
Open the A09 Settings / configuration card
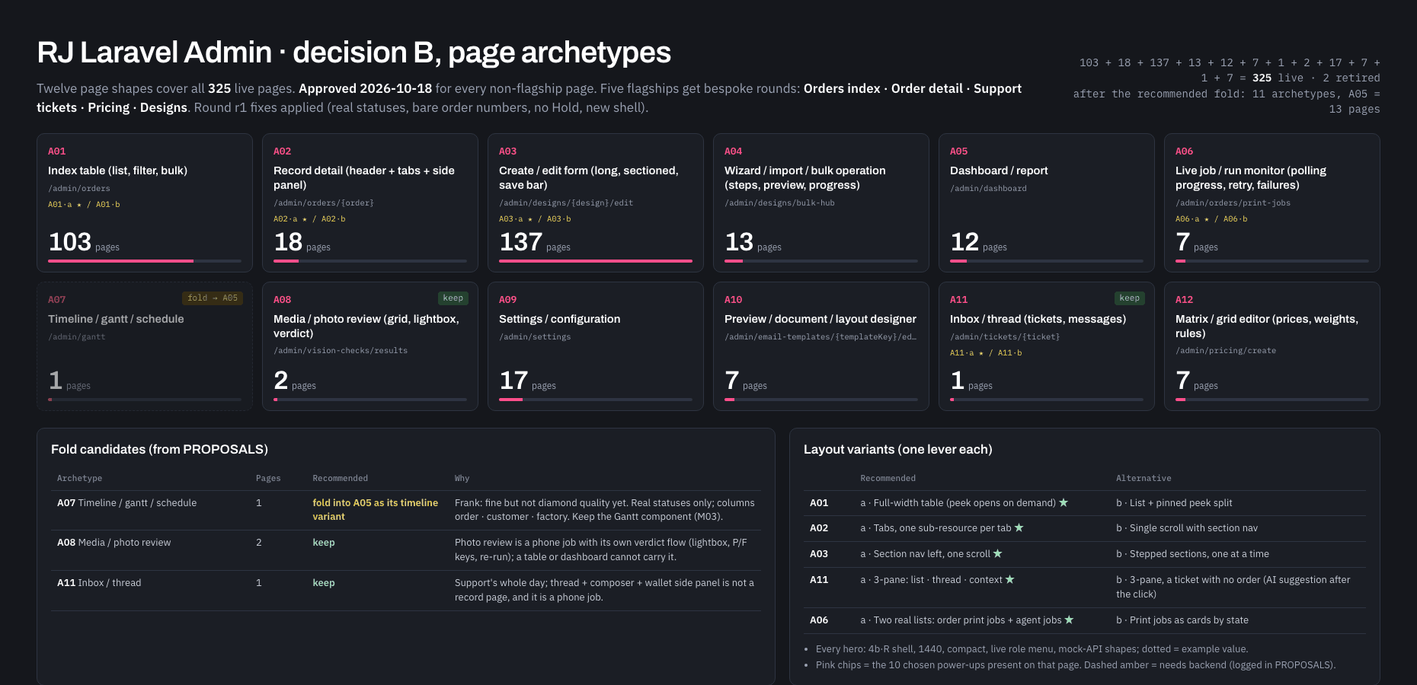(596, 346)
